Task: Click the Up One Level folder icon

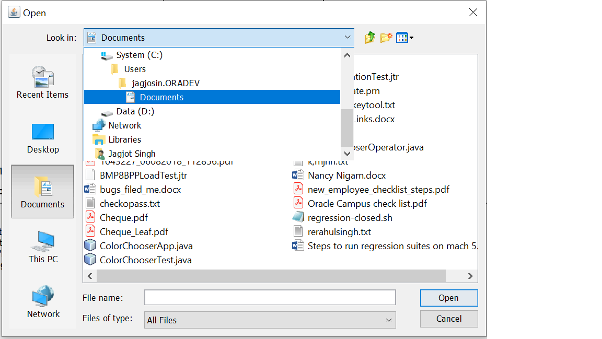Action: pyautogui.click(x=369, y=38)
